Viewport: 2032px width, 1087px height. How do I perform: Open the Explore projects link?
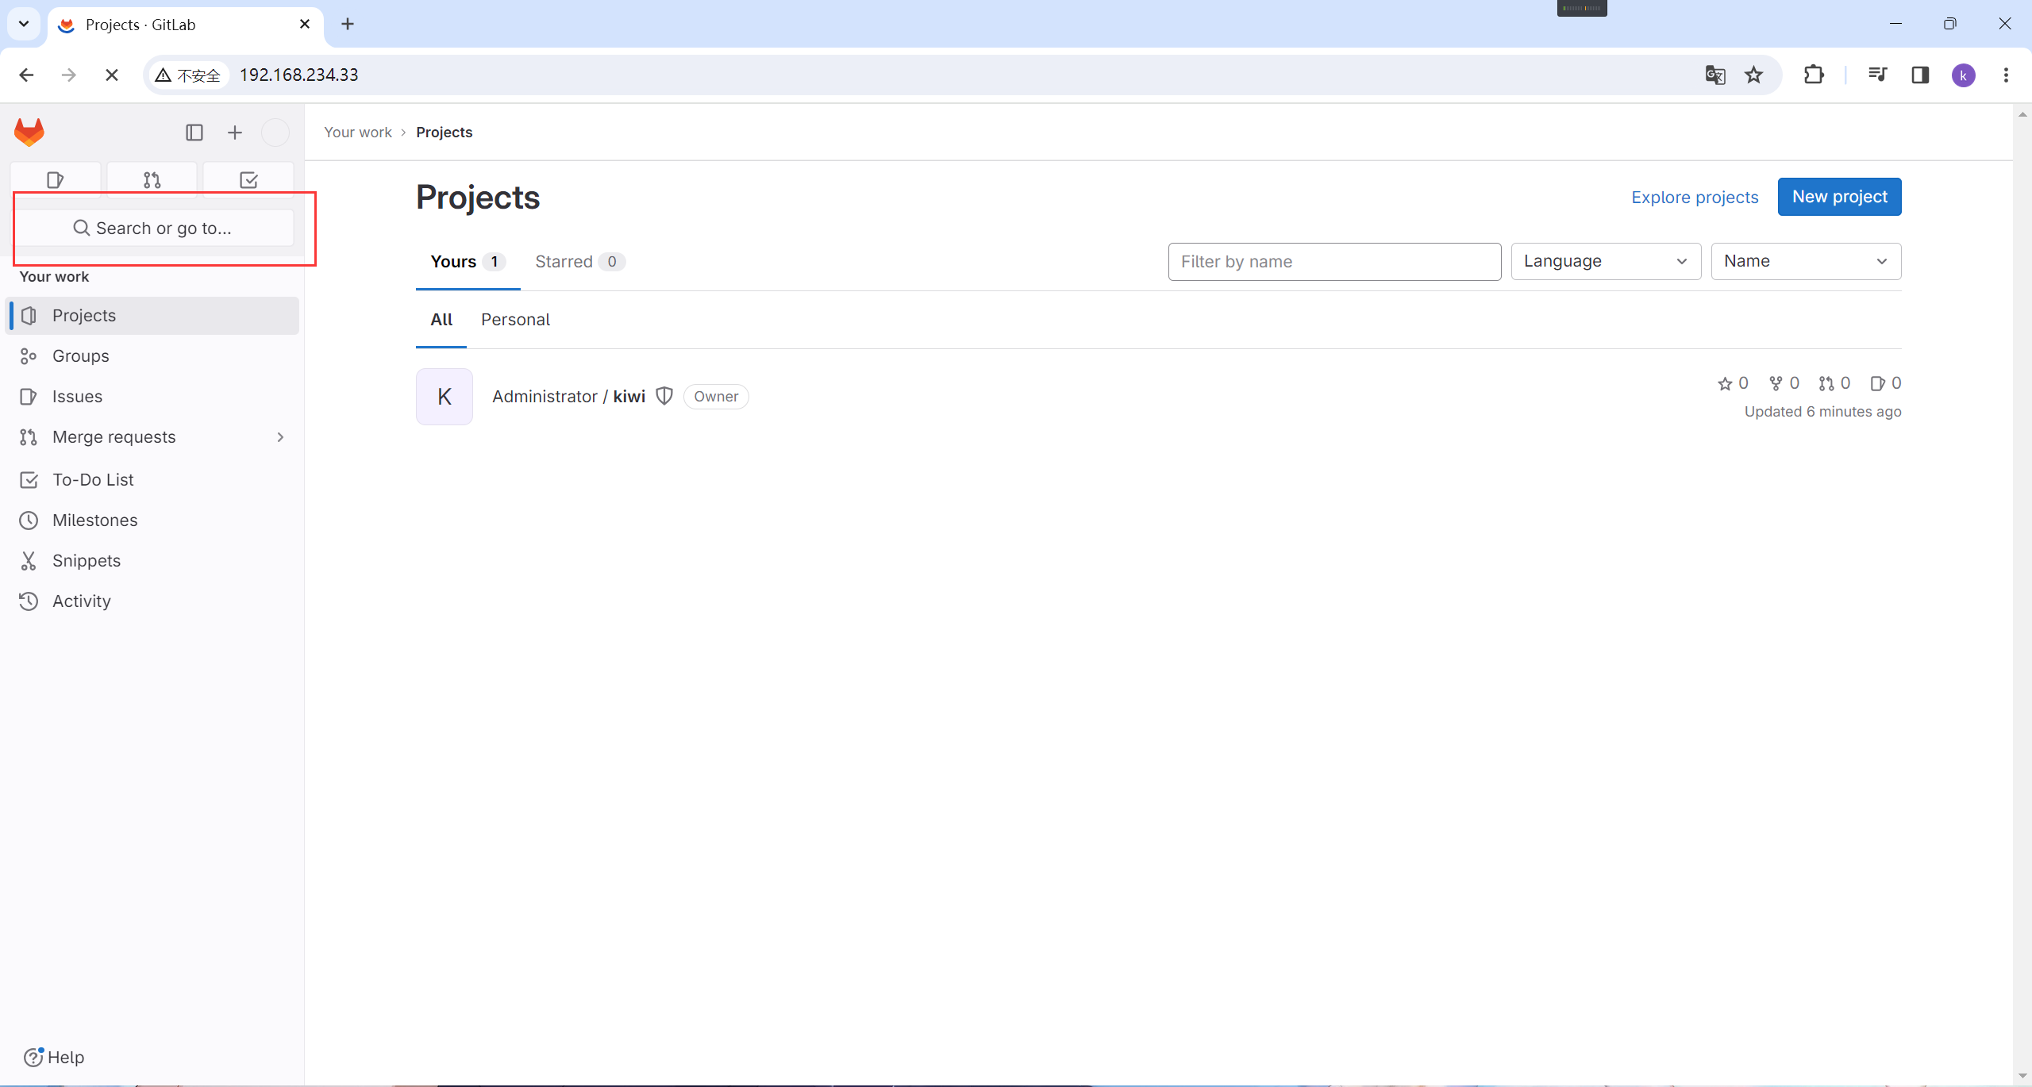point(1694,198)
